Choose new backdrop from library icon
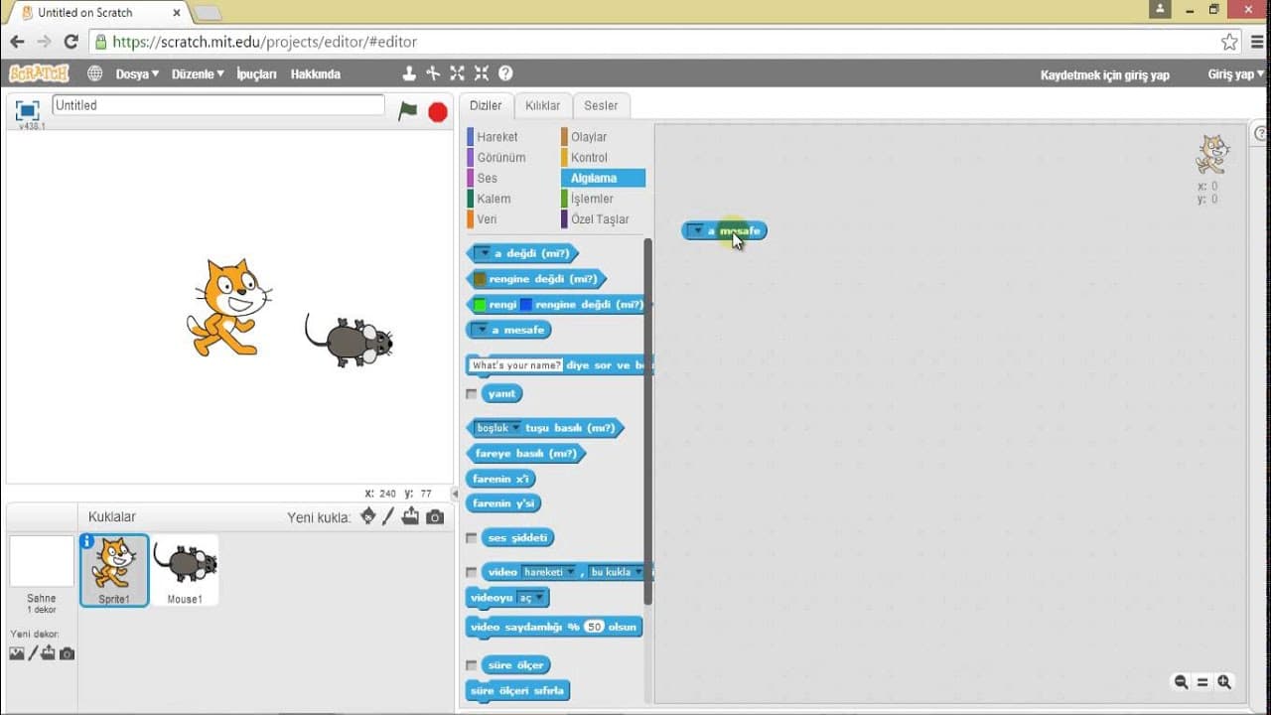Image resolution: width=1271 pixels, height=715 pixels. pyautogui.click(x=17, y=653)
